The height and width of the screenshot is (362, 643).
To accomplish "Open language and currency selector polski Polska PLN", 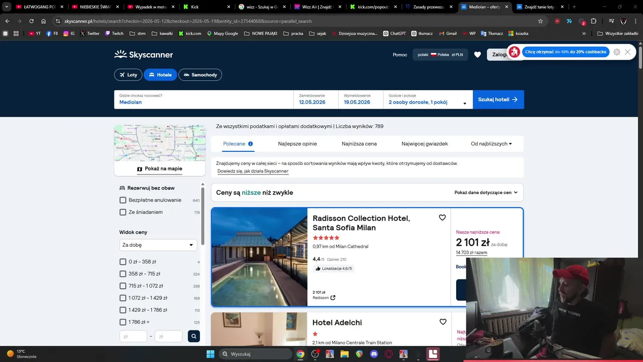I will 440,55.
